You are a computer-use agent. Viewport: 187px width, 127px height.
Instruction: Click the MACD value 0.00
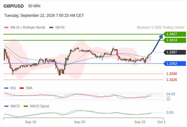[x=170, y=112]
